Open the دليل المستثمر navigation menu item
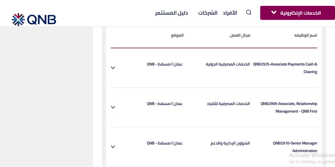Screen dimensions: 335x167 click(172, 13)
